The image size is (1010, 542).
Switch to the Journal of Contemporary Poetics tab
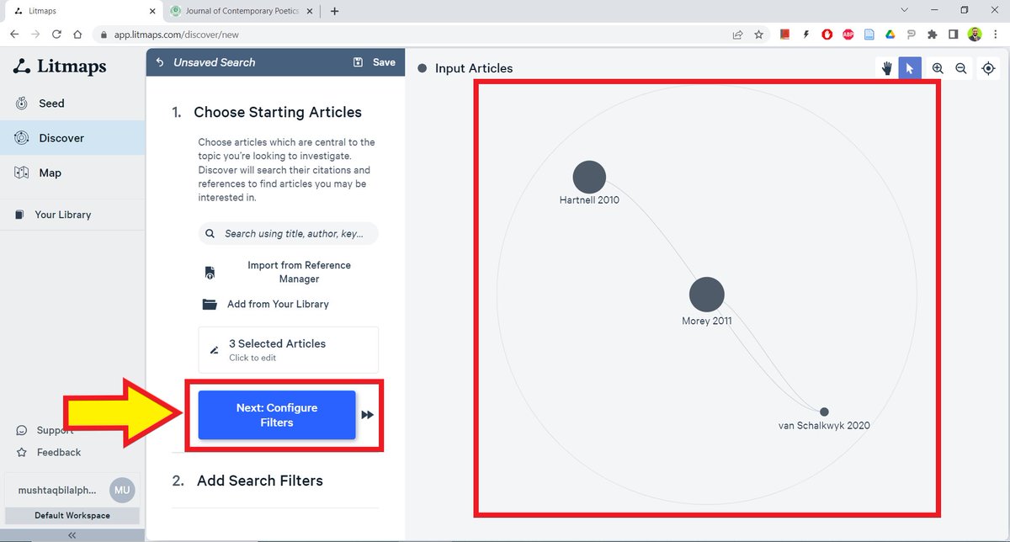[x=238, y=12]
